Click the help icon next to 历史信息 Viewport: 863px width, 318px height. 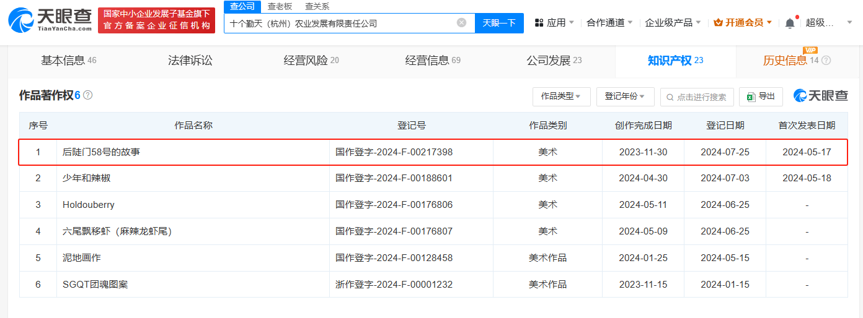(x=826, y=61)
